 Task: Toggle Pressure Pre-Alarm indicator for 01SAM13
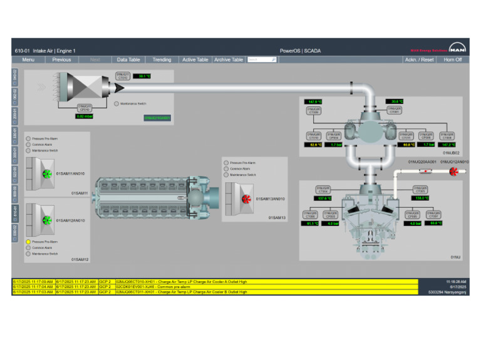pyautogui.click(x=226, y=163)
